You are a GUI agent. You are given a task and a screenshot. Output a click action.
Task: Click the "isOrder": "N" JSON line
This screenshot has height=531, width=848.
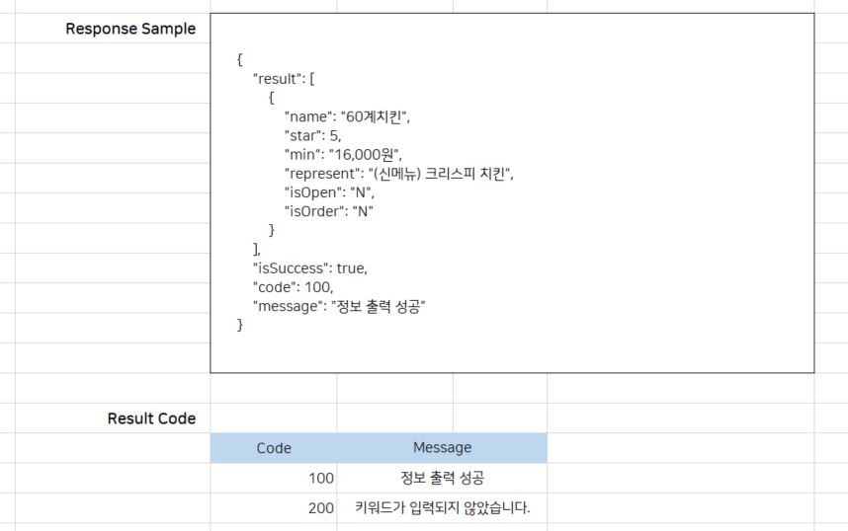(x=328, y=211)
